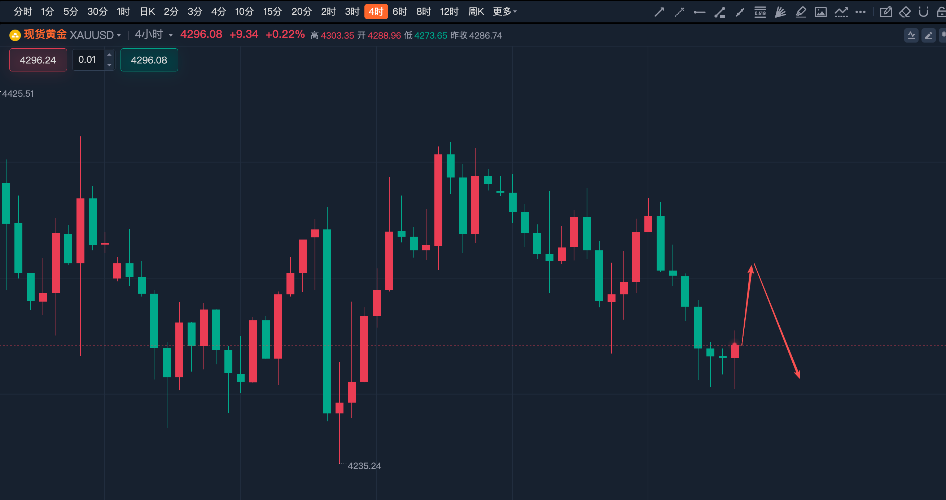Switch to the 日K timeframe tab

(147, 12)
